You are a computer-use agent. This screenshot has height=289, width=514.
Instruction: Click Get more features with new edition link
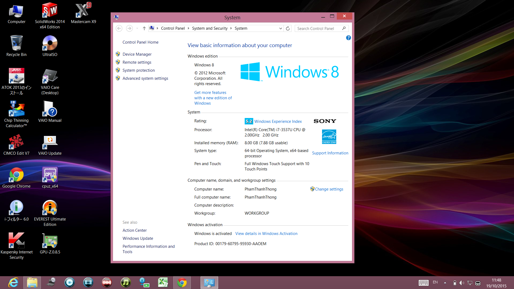[213, 98]
